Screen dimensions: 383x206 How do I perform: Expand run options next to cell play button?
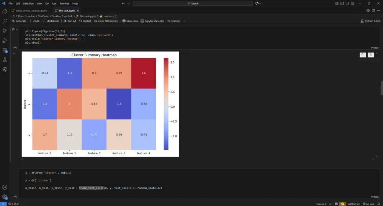click(17, 29)
